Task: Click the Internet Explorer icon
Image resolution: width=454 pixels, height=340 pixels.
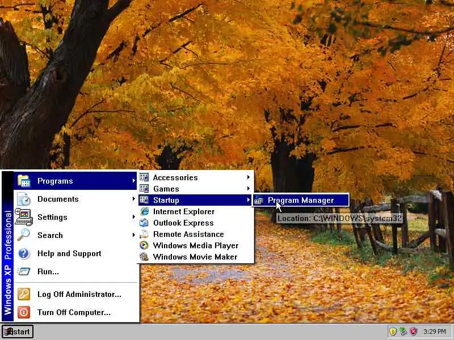Action: (x=144, y=211)
